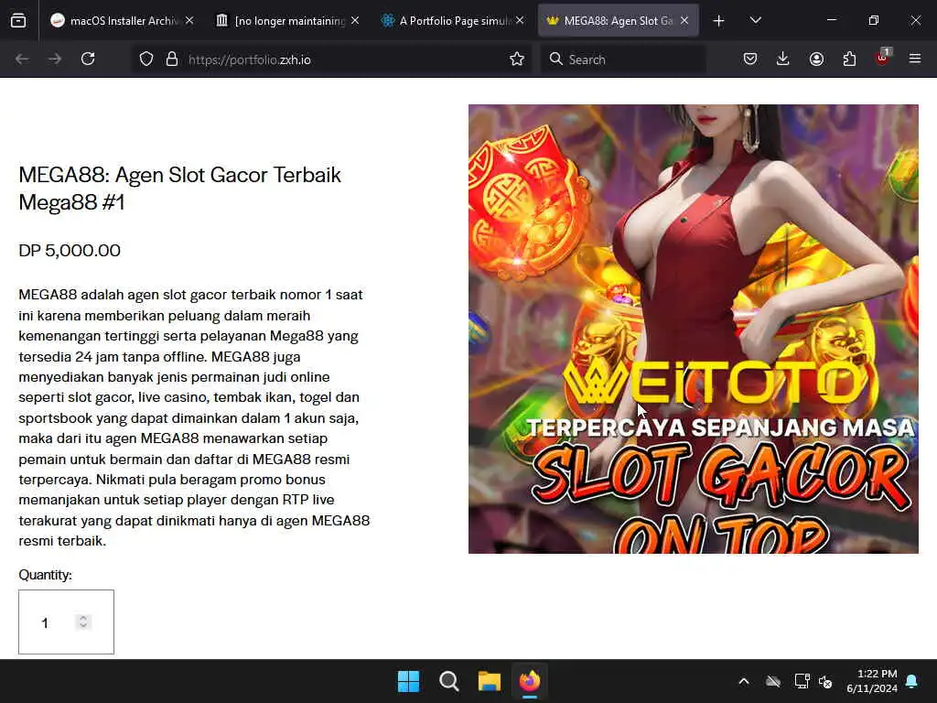
Task: Open OneDrive cloud tray icon
Action: (773, 681)
